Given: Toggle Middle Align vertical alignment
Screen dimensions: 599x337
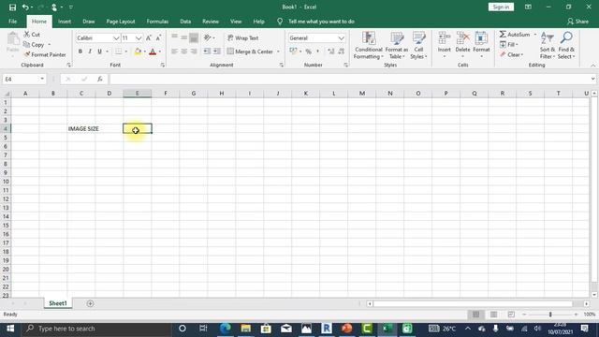Looking at the screenshot, I should pos(183,37).
